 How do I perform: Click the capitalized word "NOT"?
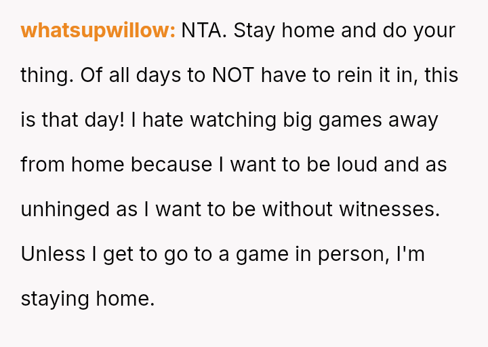point(234,75)
